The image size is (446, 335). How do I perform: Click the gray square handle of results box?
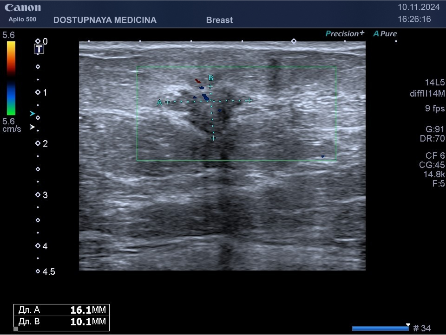(x=16, y=329)
